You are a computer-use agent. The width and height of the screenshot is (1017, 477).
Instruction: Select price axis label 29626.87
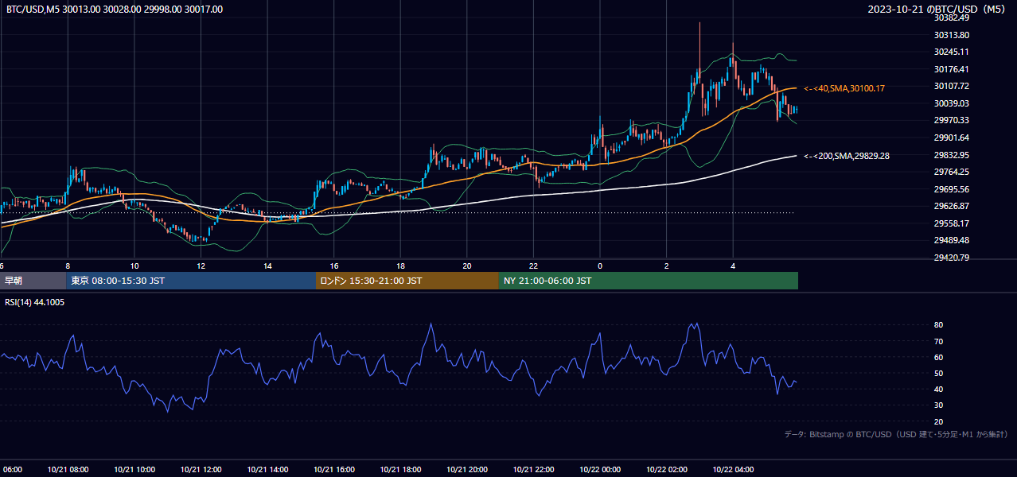(x=951, y=206)
